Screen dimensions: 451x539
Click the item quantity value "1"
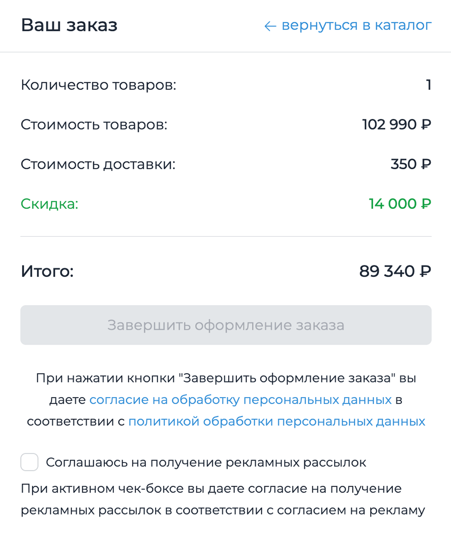point(428,85)
